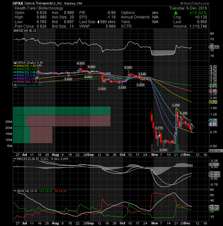Click the EMA(13) 0.95 legend entry
This screenshot has width=223, height=226.
(x=26, y=76)
